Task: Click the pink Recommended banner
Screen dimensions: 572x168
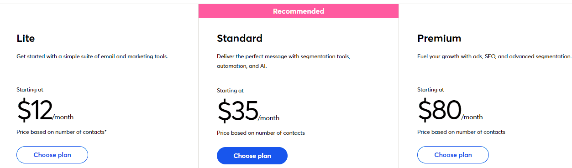Action: tap(299, 11)
